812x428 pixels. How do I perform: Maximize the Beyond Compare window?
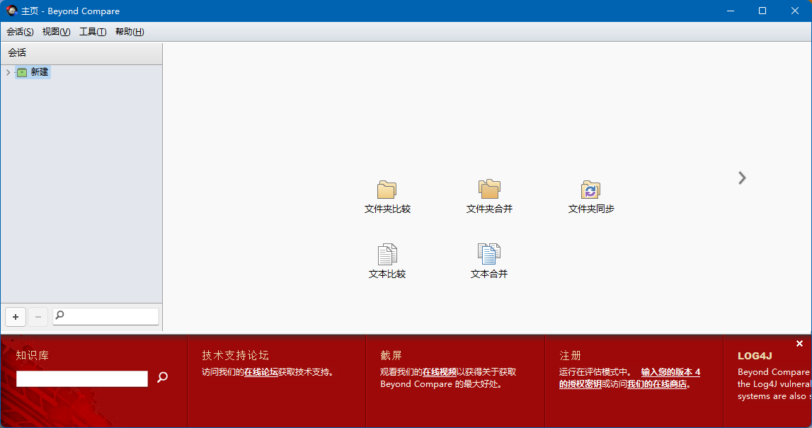click(x=762, y=11)
